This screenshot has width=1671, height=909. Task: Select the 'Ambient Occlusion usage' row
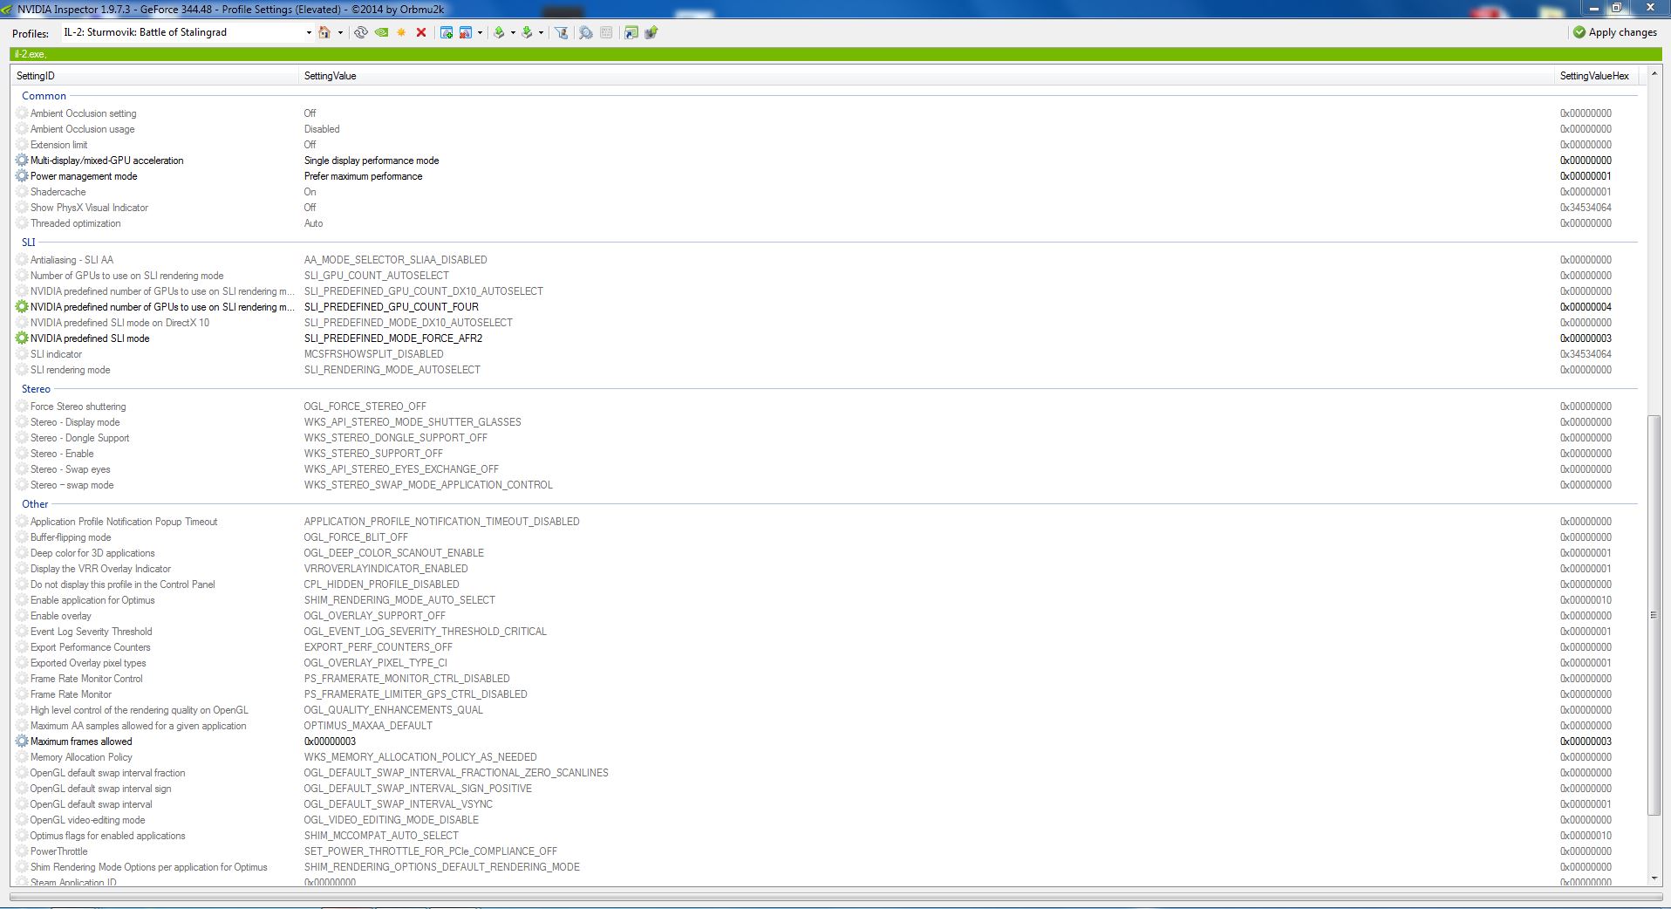826,129
